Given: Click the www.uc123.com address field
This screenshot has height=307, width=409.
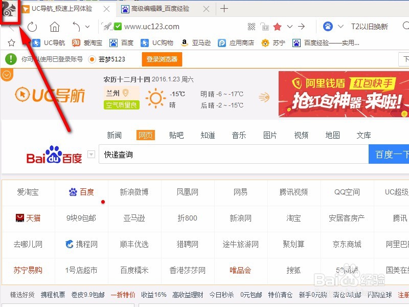Looking at the screenshot, I should [152, 27].
